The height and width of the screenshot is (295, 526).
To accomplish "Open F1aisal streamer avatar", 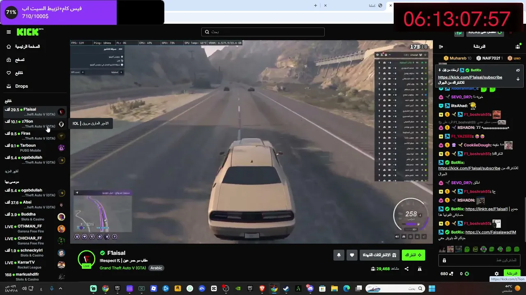I will tap(86, 259).
